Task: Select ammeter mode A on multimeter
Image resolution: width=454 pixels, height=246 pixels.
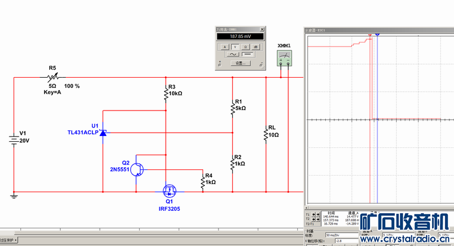Action: coord(225,46)
